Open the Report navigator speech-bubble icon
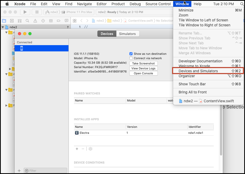 (x=66, y=21)
